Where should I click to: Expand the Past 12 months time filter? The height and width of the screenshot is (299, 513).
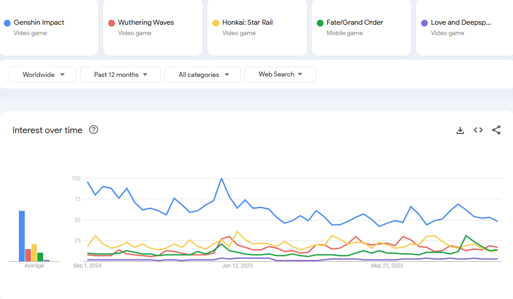[x=120, y=75]
